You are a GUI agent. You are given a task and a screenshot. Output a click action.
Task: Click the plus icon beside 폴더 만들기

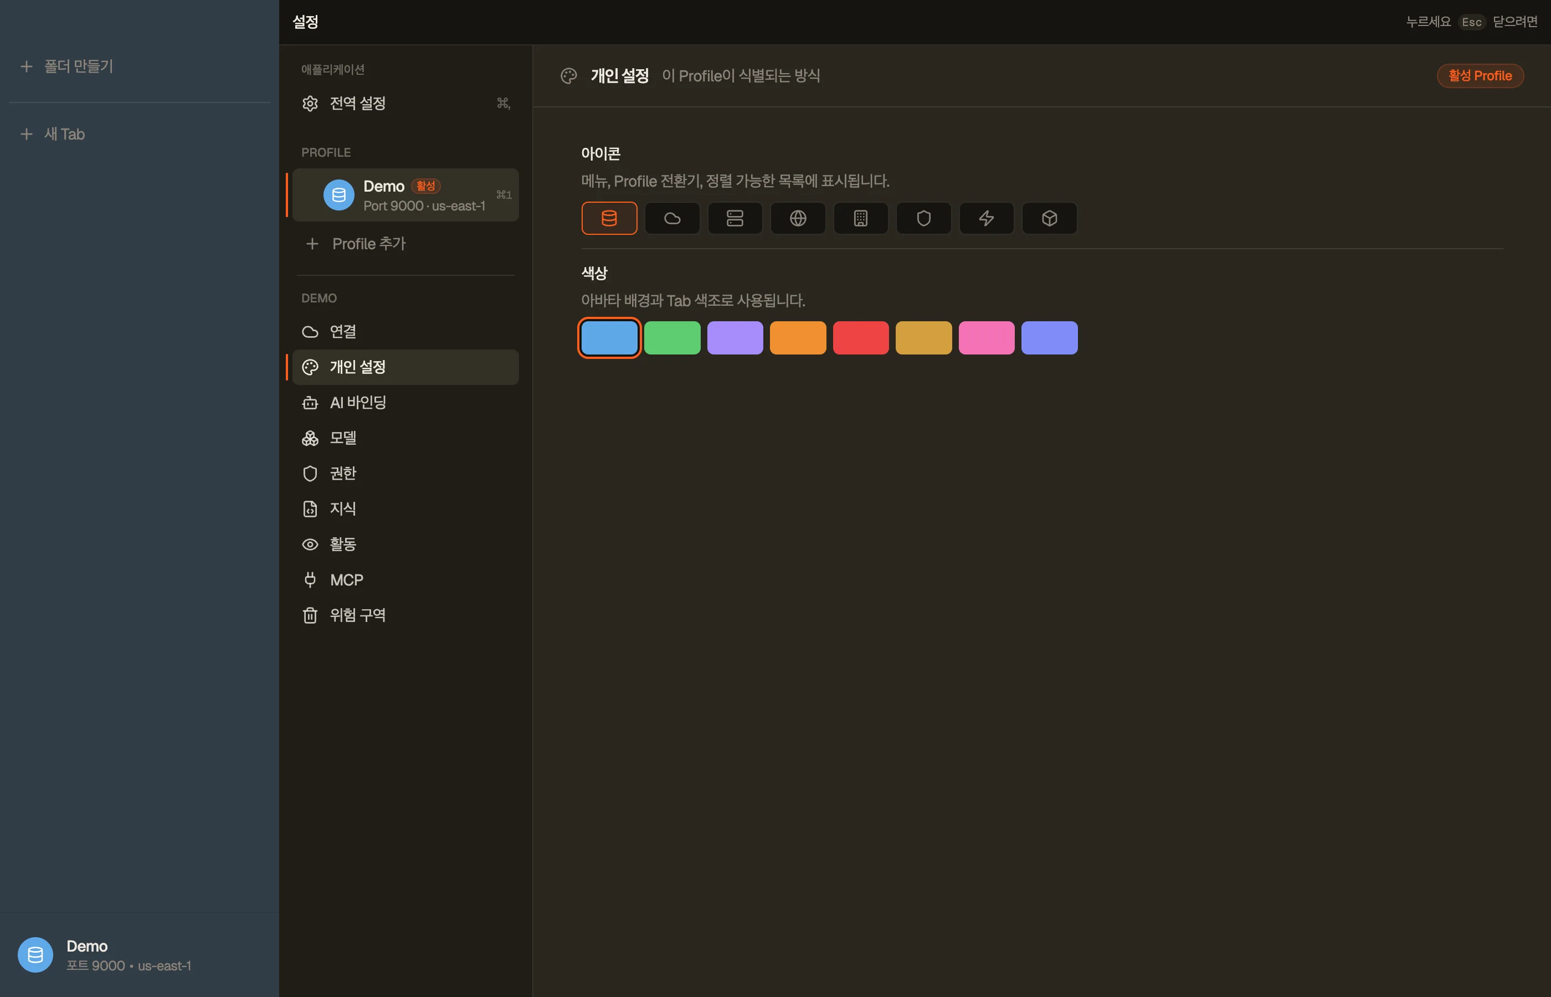27,66
